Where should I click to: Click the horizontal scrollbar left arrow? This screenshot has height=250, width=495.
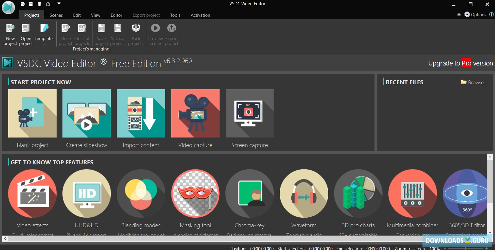tap(5, 238)
